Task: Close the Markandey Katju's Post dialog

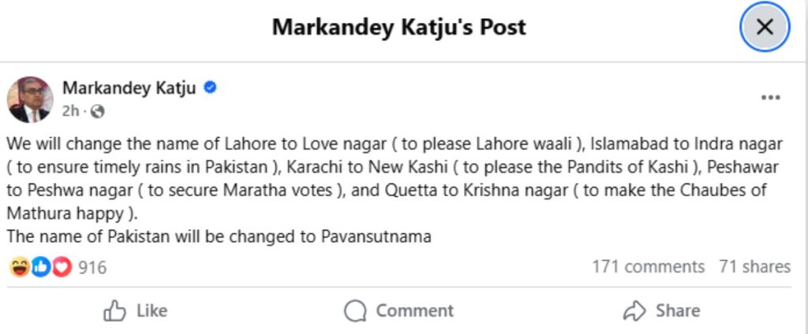Action: (765, 27)
